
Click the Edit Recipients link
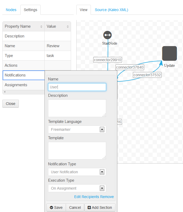(87, 197)
